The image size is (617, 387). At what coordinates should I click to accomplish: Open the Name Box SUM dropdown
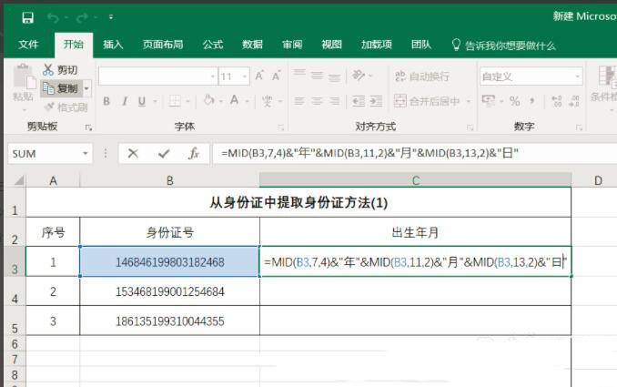click(x=85, y=153)
